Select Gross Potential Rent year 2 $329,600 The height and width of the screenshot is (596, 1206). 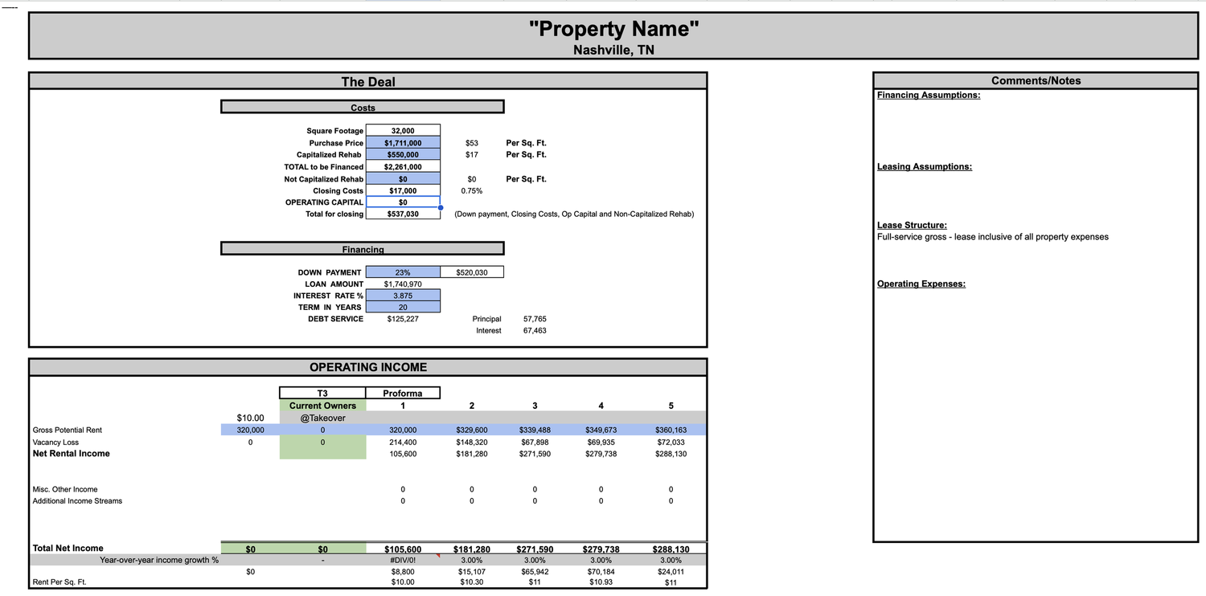[x=472, y=431]
